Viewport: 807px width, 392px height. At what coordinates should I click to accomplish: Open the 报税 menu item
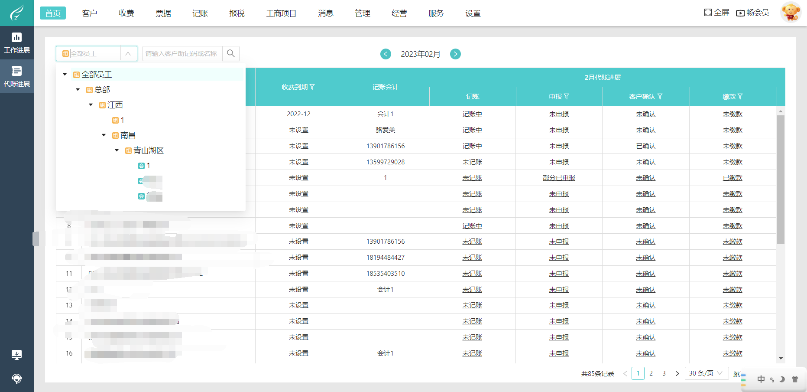coord(237,13)
